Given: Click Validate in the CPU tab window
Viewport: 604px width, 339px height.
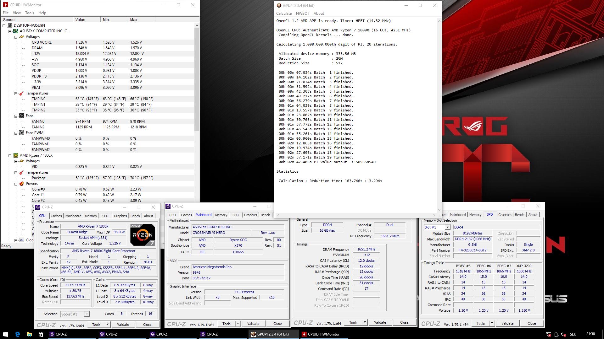Looking at the screenshot, I should [x=123, y=325].
